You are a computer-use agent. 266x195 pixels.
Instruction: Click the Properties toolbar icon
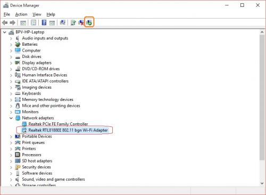tap(34, 22)
